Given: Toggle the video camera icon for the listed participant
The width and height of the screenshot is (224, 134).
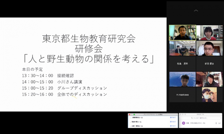Looking at the screenshot, I should (219, 123).
